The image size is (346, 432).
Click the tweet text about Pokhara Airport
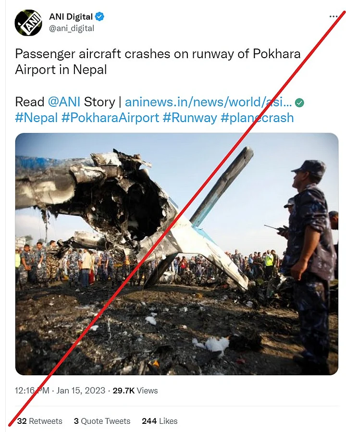[158, 62]
